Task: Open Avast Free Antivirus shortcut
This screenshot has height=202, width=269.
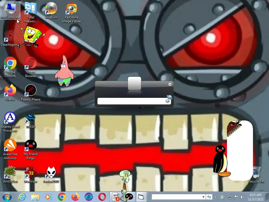Action: [x=10, y=149]
